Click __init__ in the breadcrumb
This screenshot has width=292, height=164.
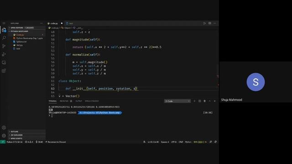[x=79, y=28]
